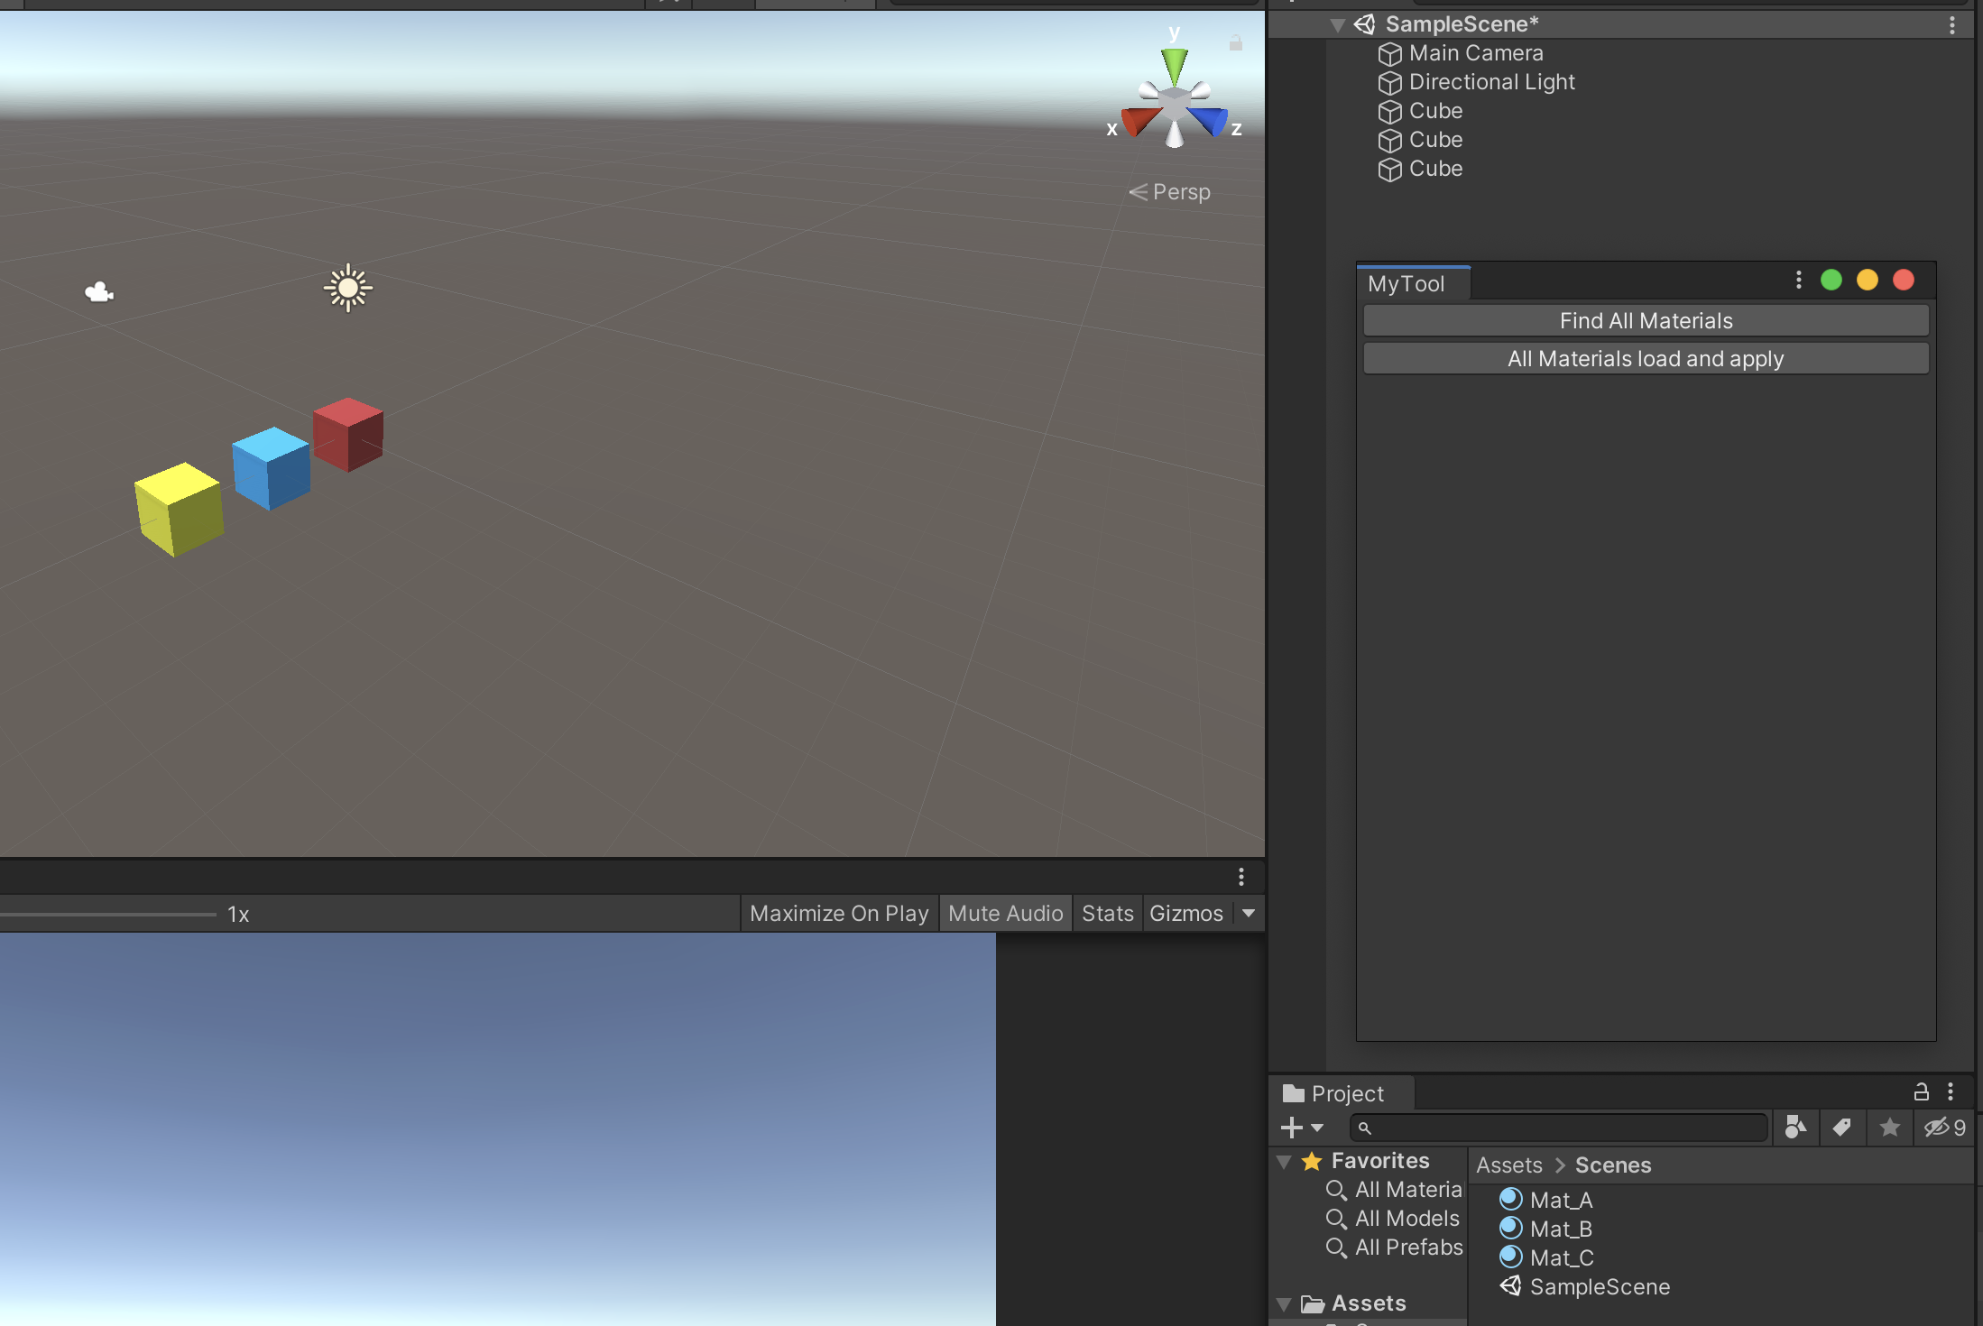This screenshot has height=1326, width=1983.
Task: Click Assets in the breadcrumb path
Action: 1508,1165
